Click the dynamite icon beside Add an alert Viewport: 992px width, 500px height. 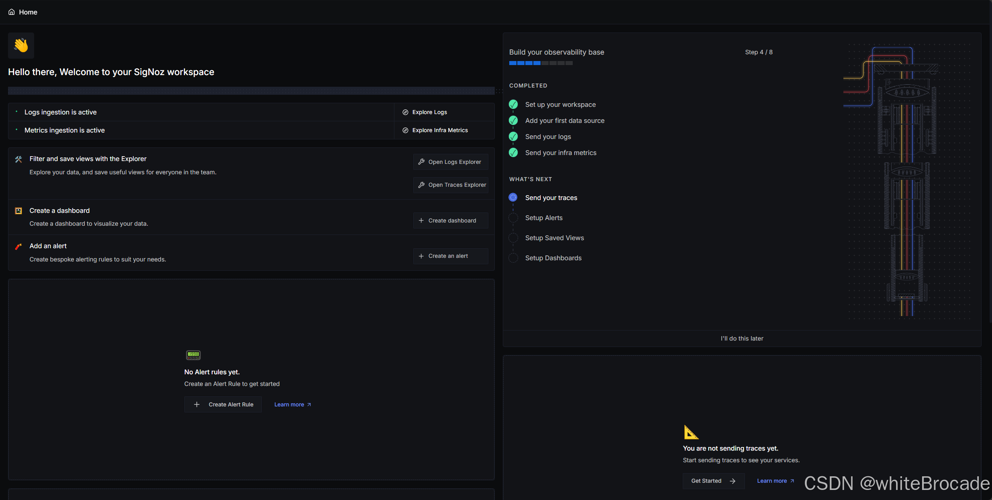tap(18, 246)
